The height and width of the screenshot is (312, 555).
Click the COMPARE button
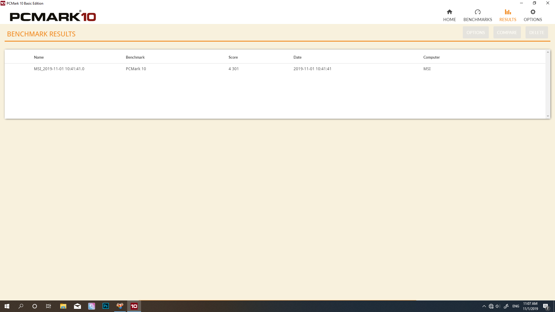(x=507, y=32)
